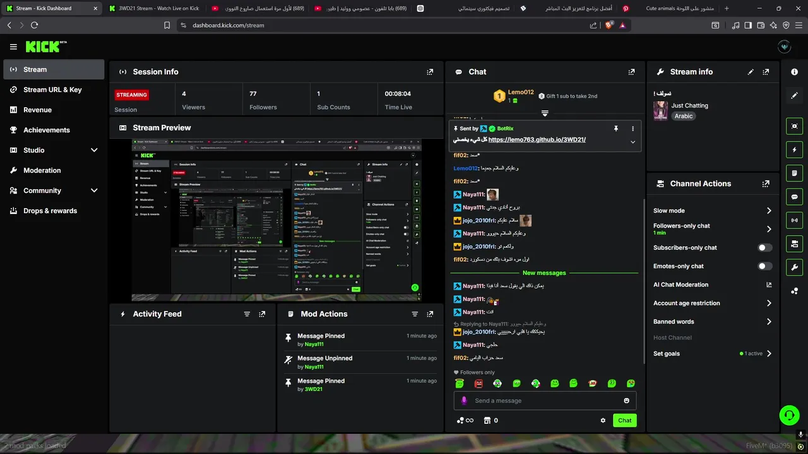
Task: Toggle the Activity Feed lightning icon in the rail
Action: (794, 149)
